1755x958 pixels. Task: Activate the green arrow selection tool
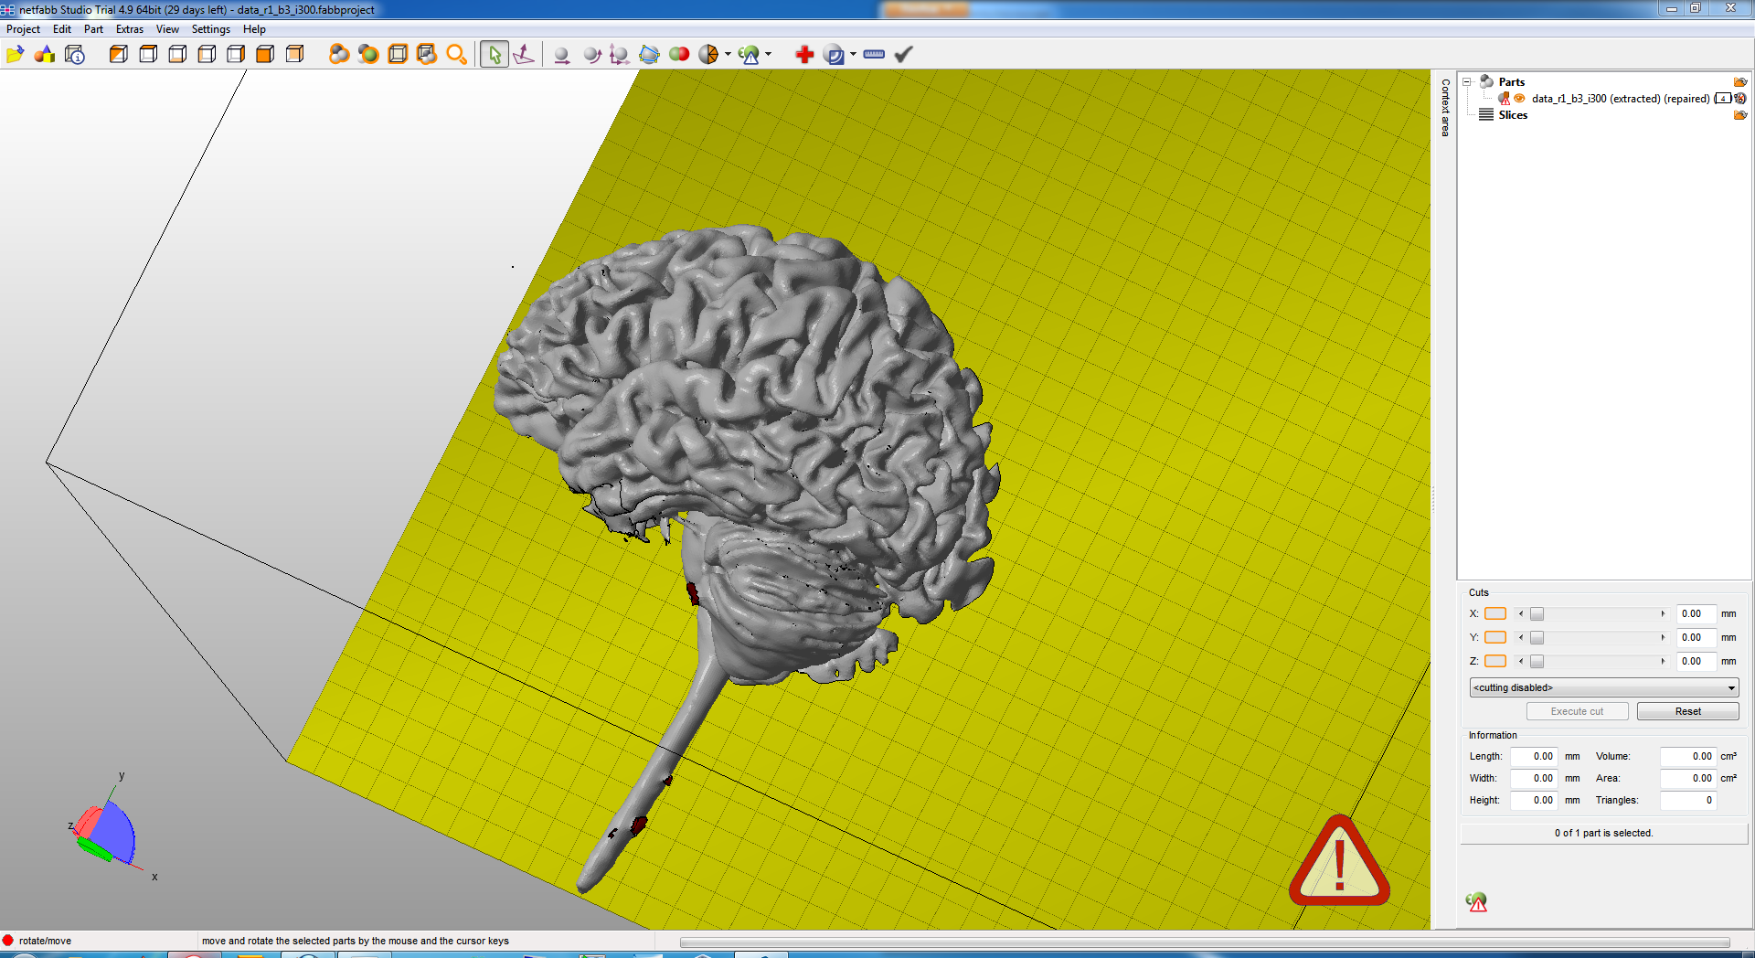pos(495,55)
